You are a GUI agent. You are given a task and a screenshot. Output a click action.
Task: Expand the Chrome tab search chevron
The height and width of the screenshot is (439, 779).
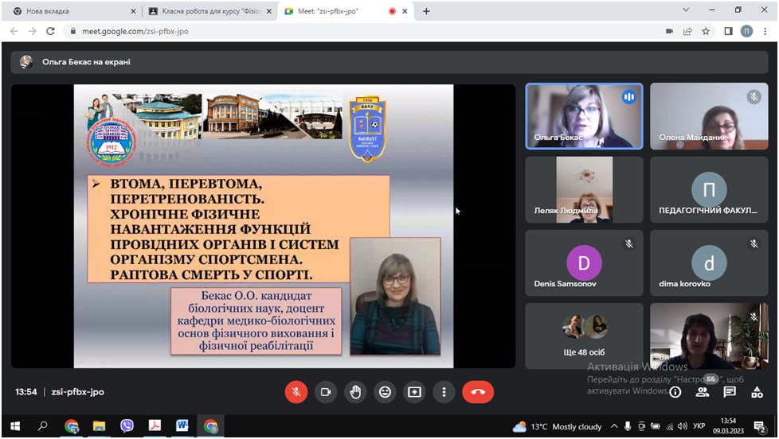686,10
